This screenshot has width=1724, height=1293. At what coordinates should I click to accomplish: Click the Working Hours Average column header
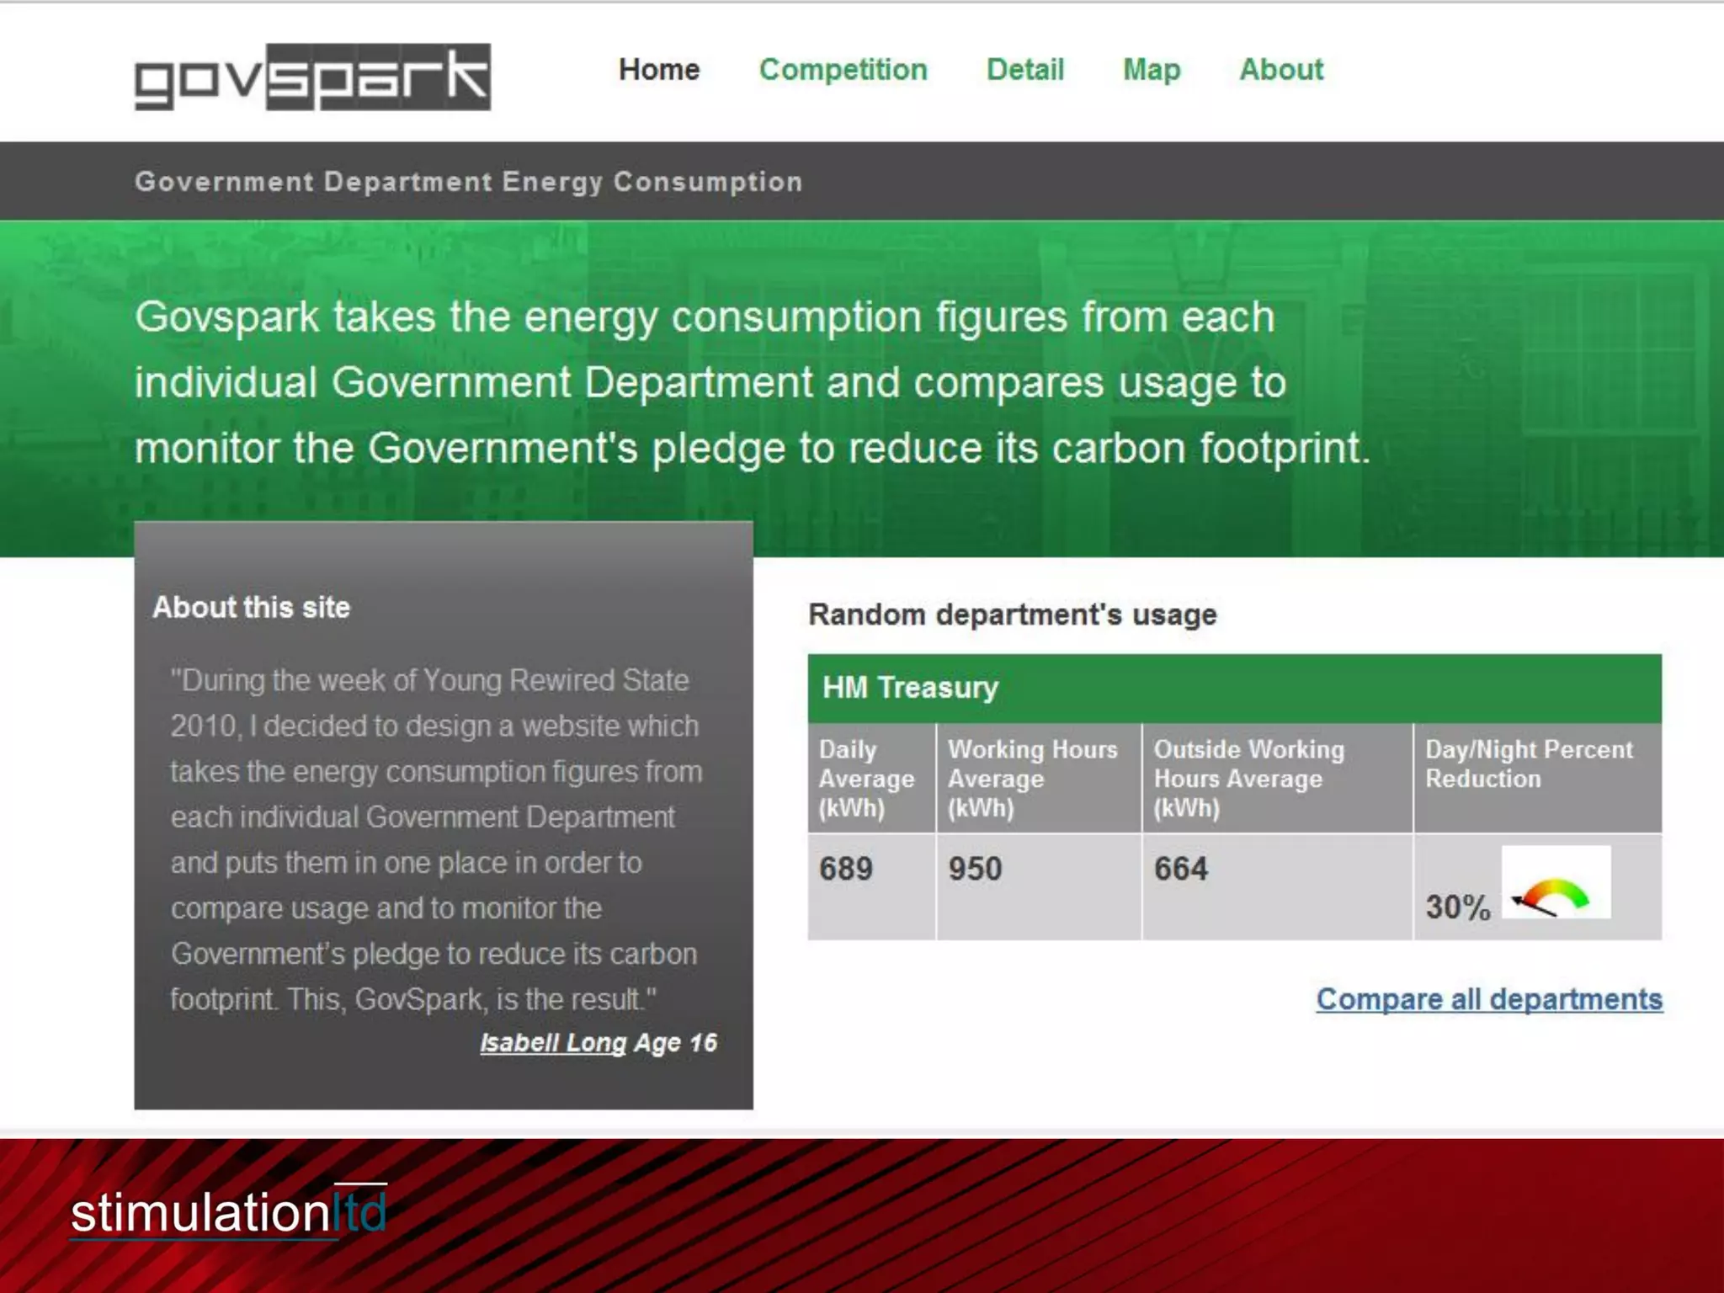[1032, 779]
